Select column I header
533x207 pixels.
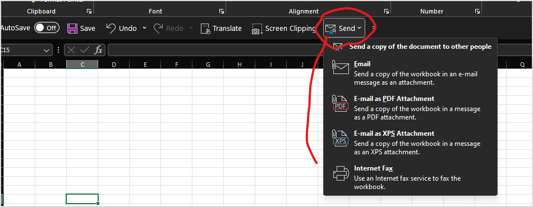tap(271, 65)
